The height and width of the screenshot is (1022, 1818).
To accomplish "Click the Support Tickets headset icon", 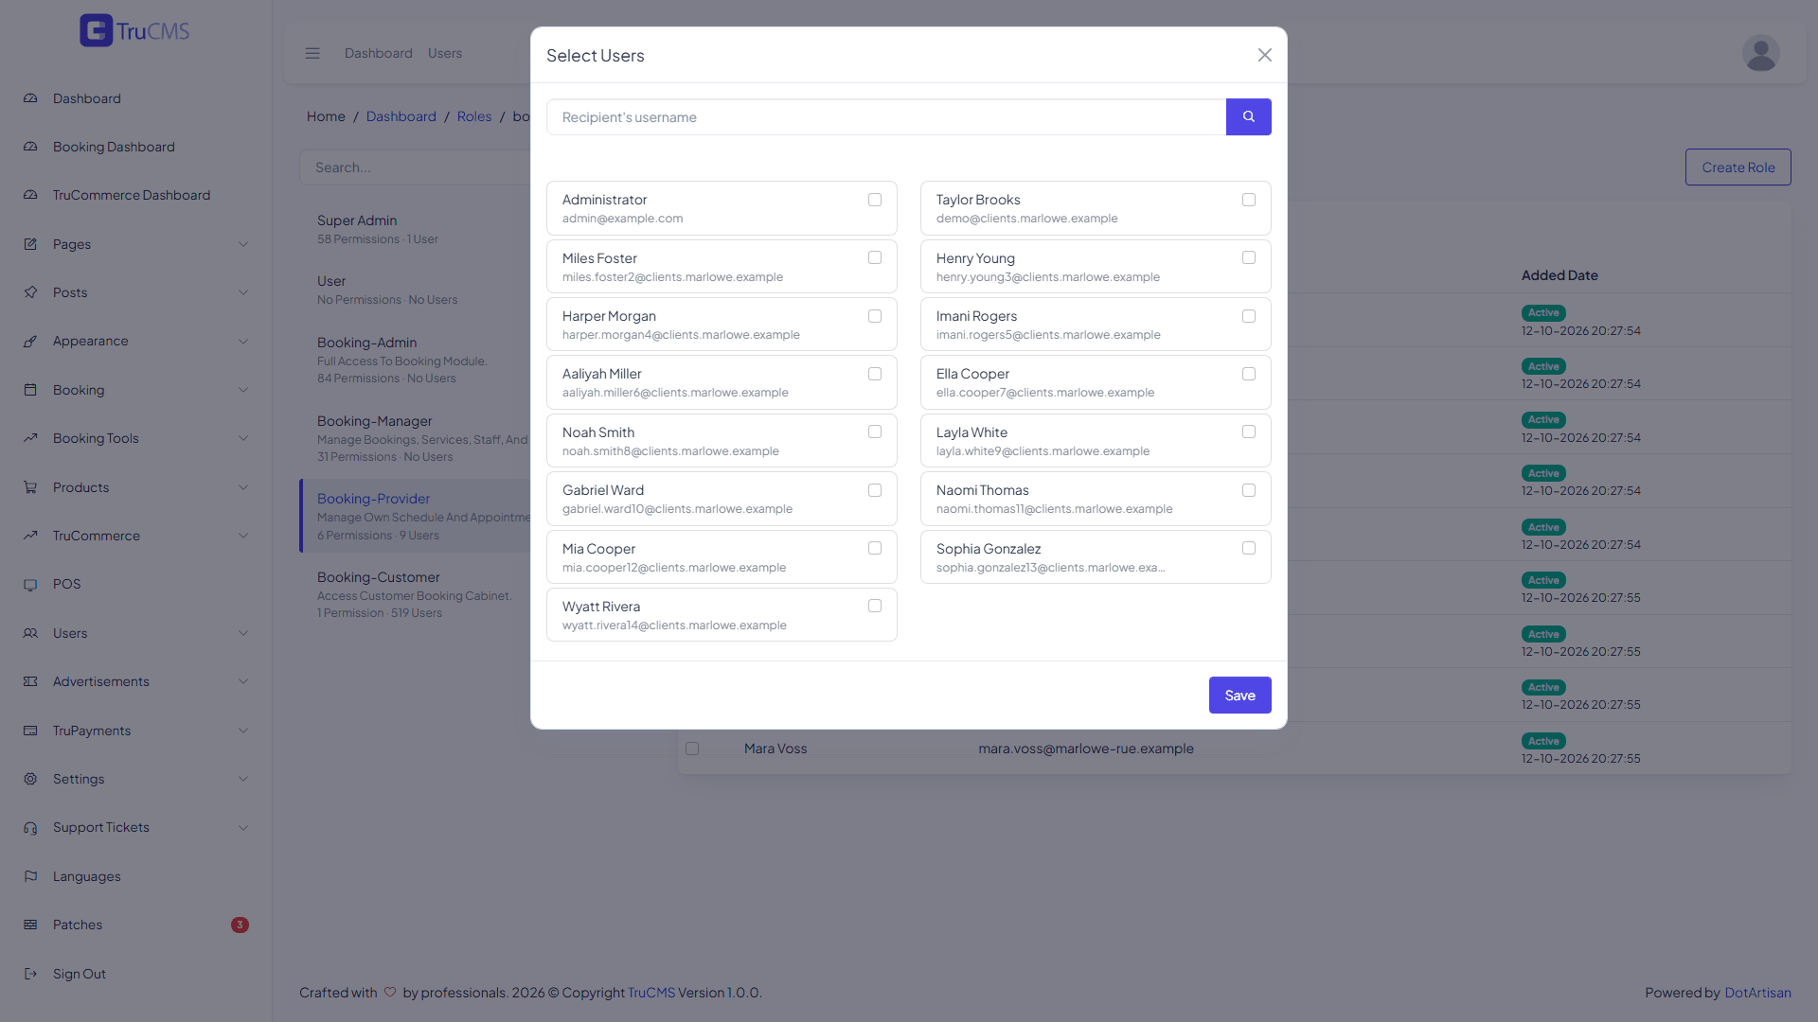I will [x=30, y=827].
